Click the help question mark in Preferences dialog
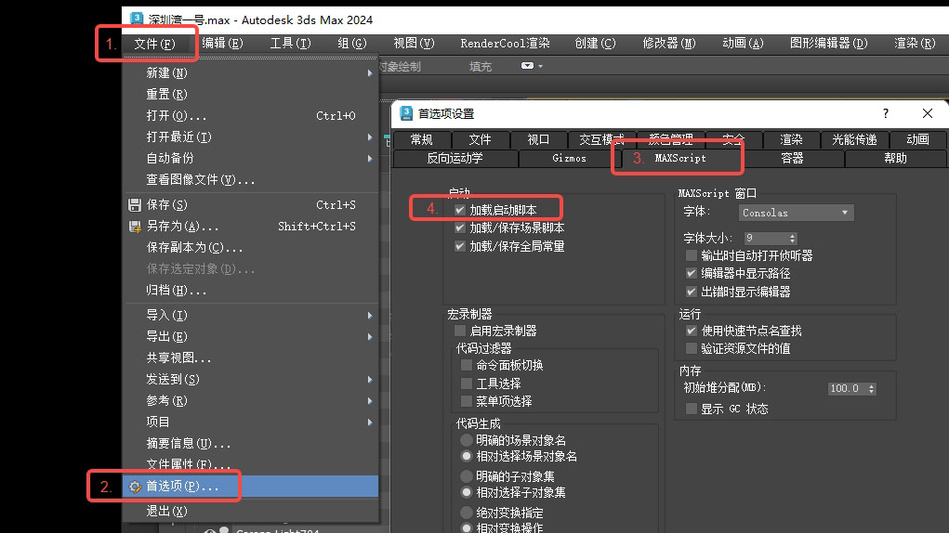The image size is (949, 533). (886, 113)
